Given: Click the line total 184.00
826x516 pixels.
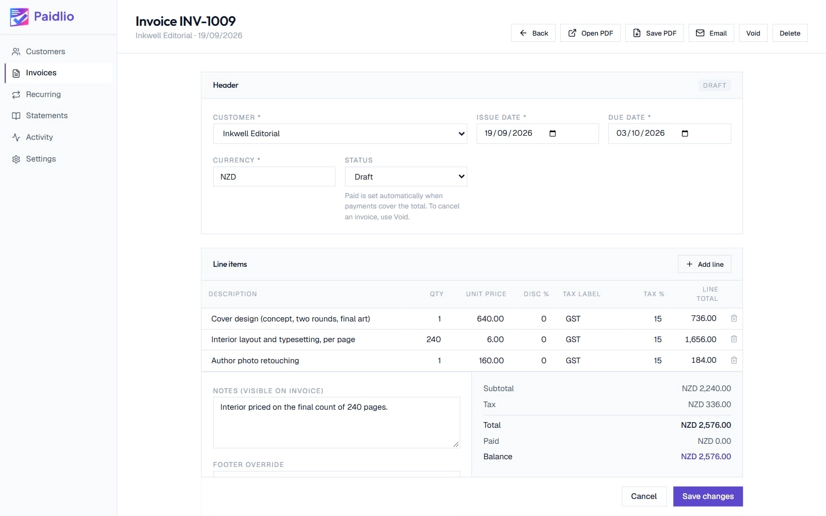Looking at the screenshot, I should click(x=704, y=360).
